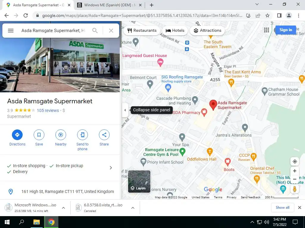Open the Google apps grid icon
This screenshot has width=305, height=228.
267,30
